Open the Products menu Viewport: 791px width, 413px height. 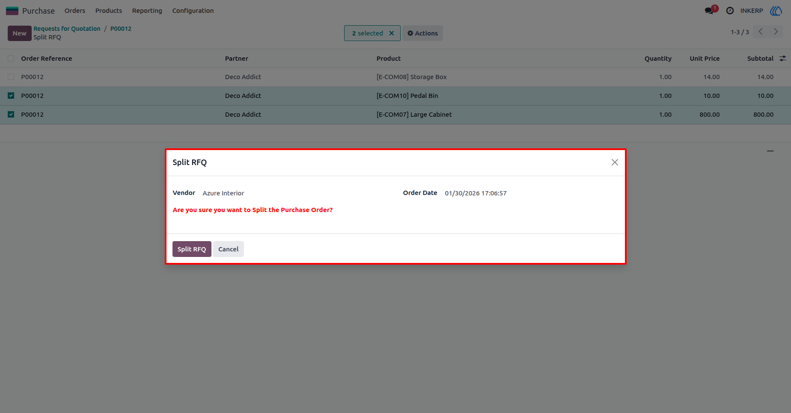tap(109, 11)
